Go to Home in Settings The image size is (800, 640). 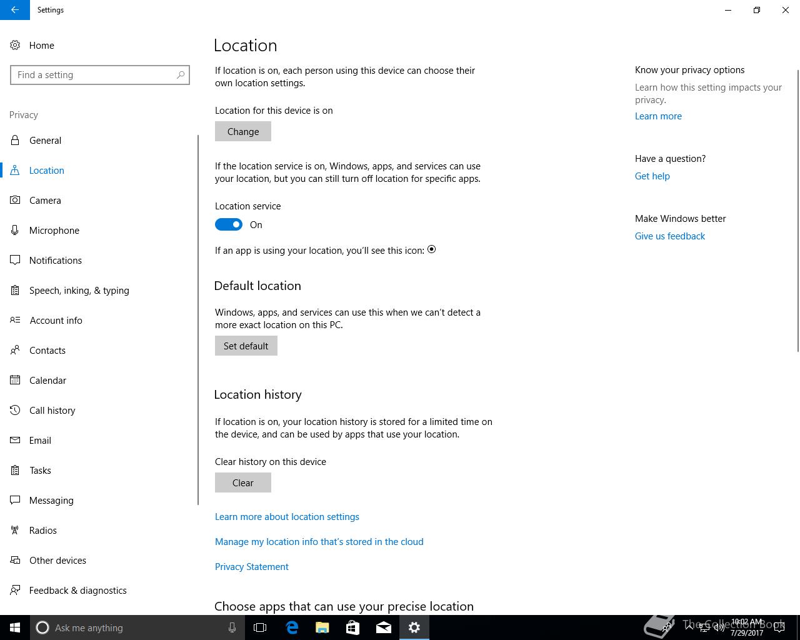tap(100, 45)
